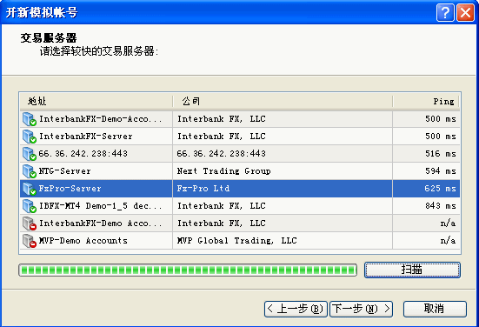This screenshot has width=479, height=327.
Task: Sort by the 地址 column header
Action: click(96, 101)
